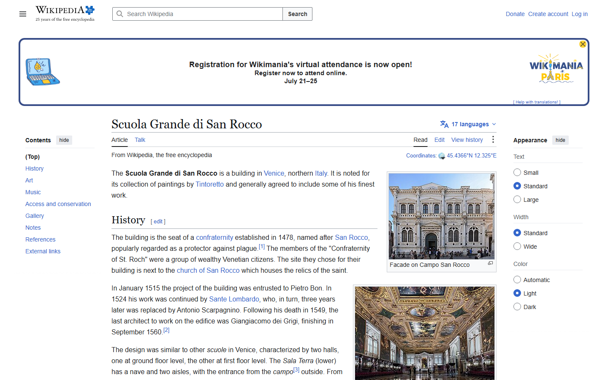Select Automatic color mode
Viewport: 608px width, 380px height.
click(517, 280)
